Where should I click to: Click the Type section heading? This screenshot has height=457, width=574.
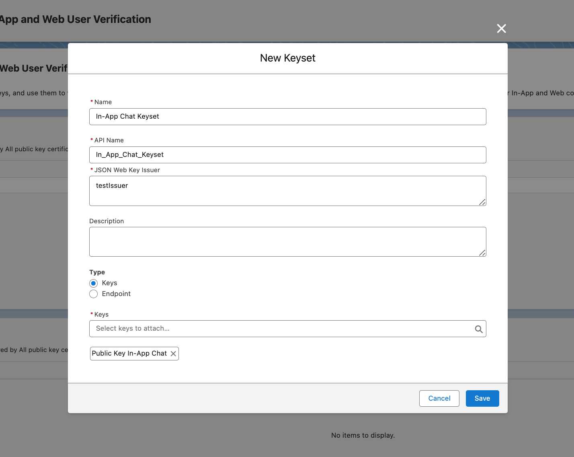[97, 272]
